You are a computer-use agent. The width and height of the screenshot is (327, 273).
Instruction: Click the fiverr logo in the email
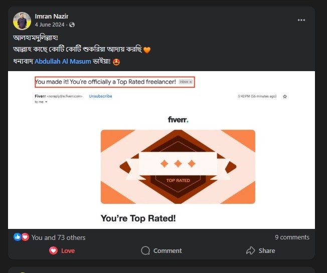coord(178,119)
